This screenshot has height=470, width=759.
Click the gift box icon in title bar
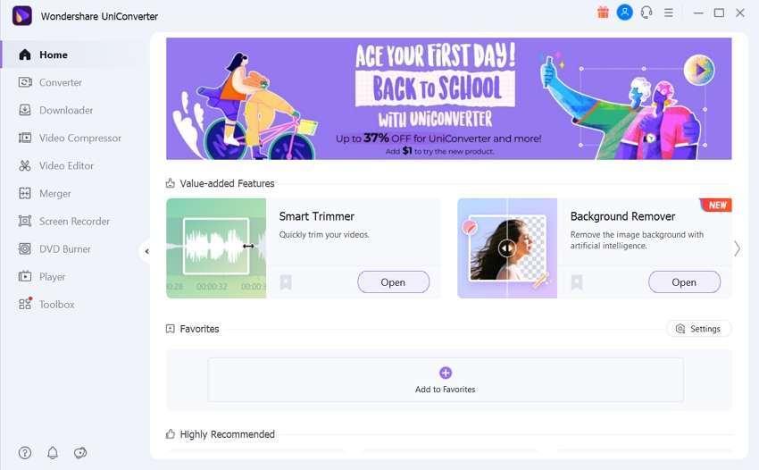point(603,13)
